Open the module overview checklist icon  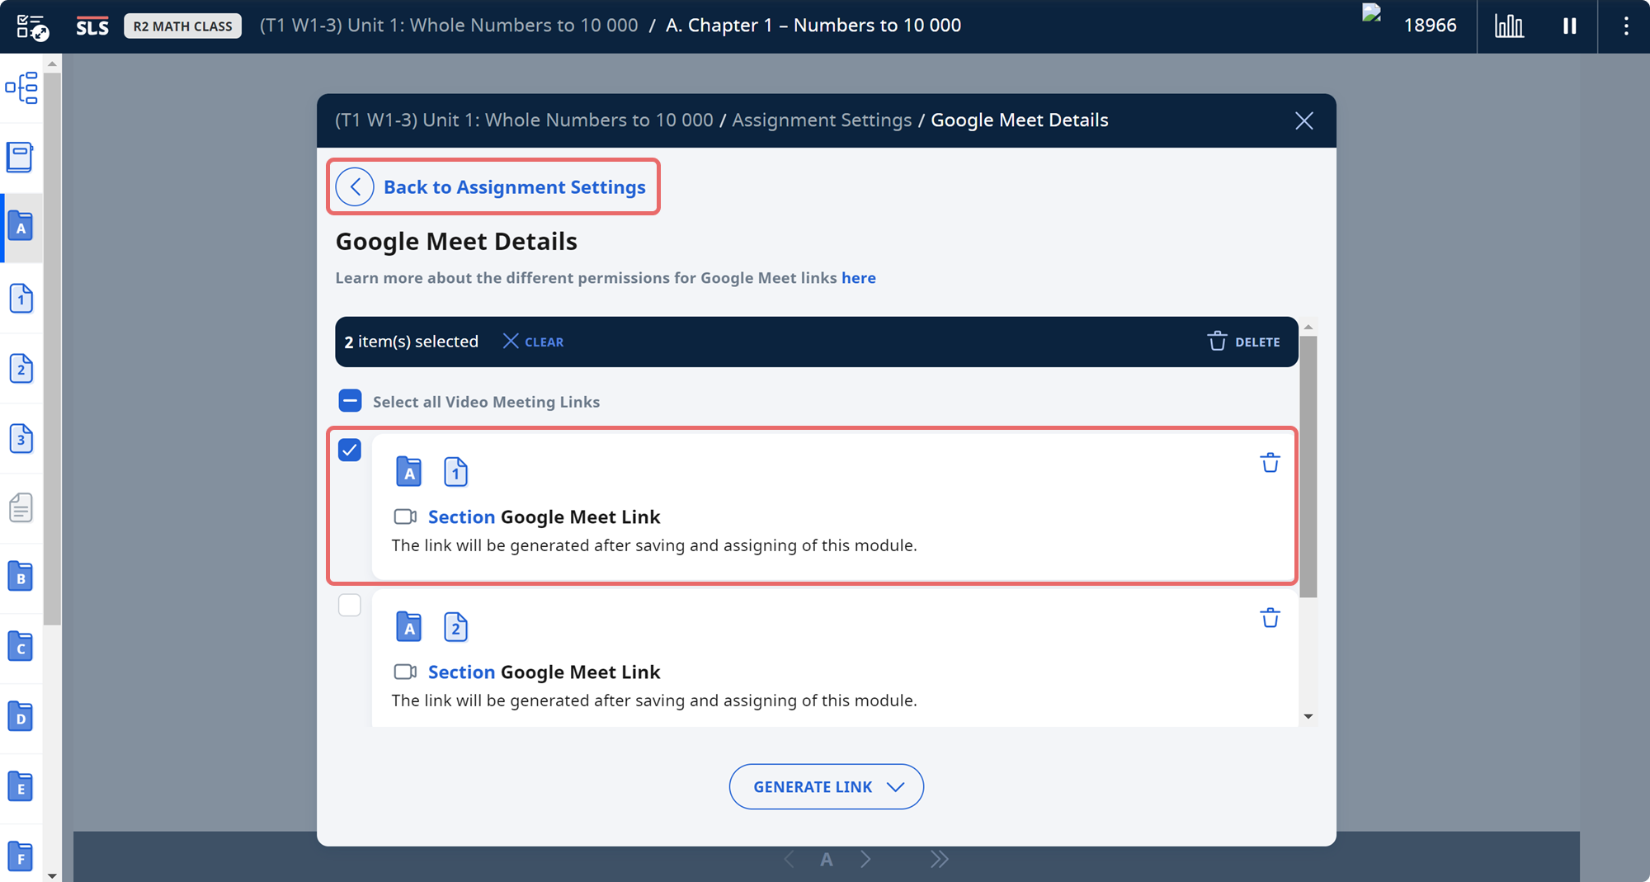coord(32,26)
